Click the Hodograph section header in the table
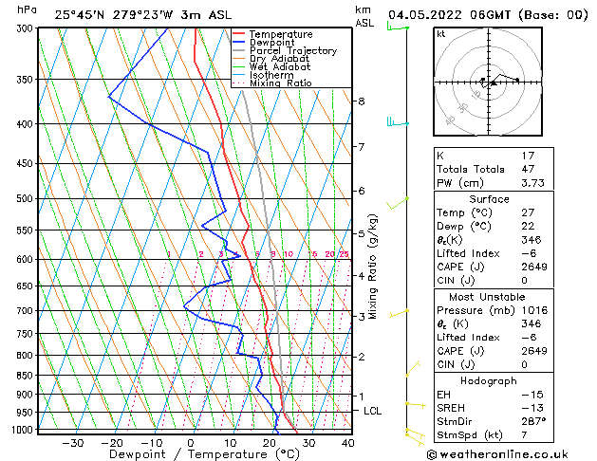597x461 pixels. point(488,380)
